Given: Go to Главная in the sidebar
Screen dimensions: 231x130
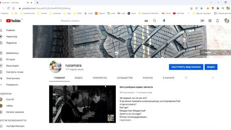Looking at the screenshot, I should [10, 30].
